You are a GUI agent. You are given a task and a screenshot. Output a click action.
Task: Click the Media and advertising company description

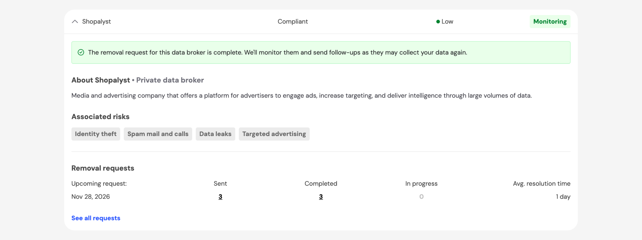pyautogui.click(x=301, y=96)
